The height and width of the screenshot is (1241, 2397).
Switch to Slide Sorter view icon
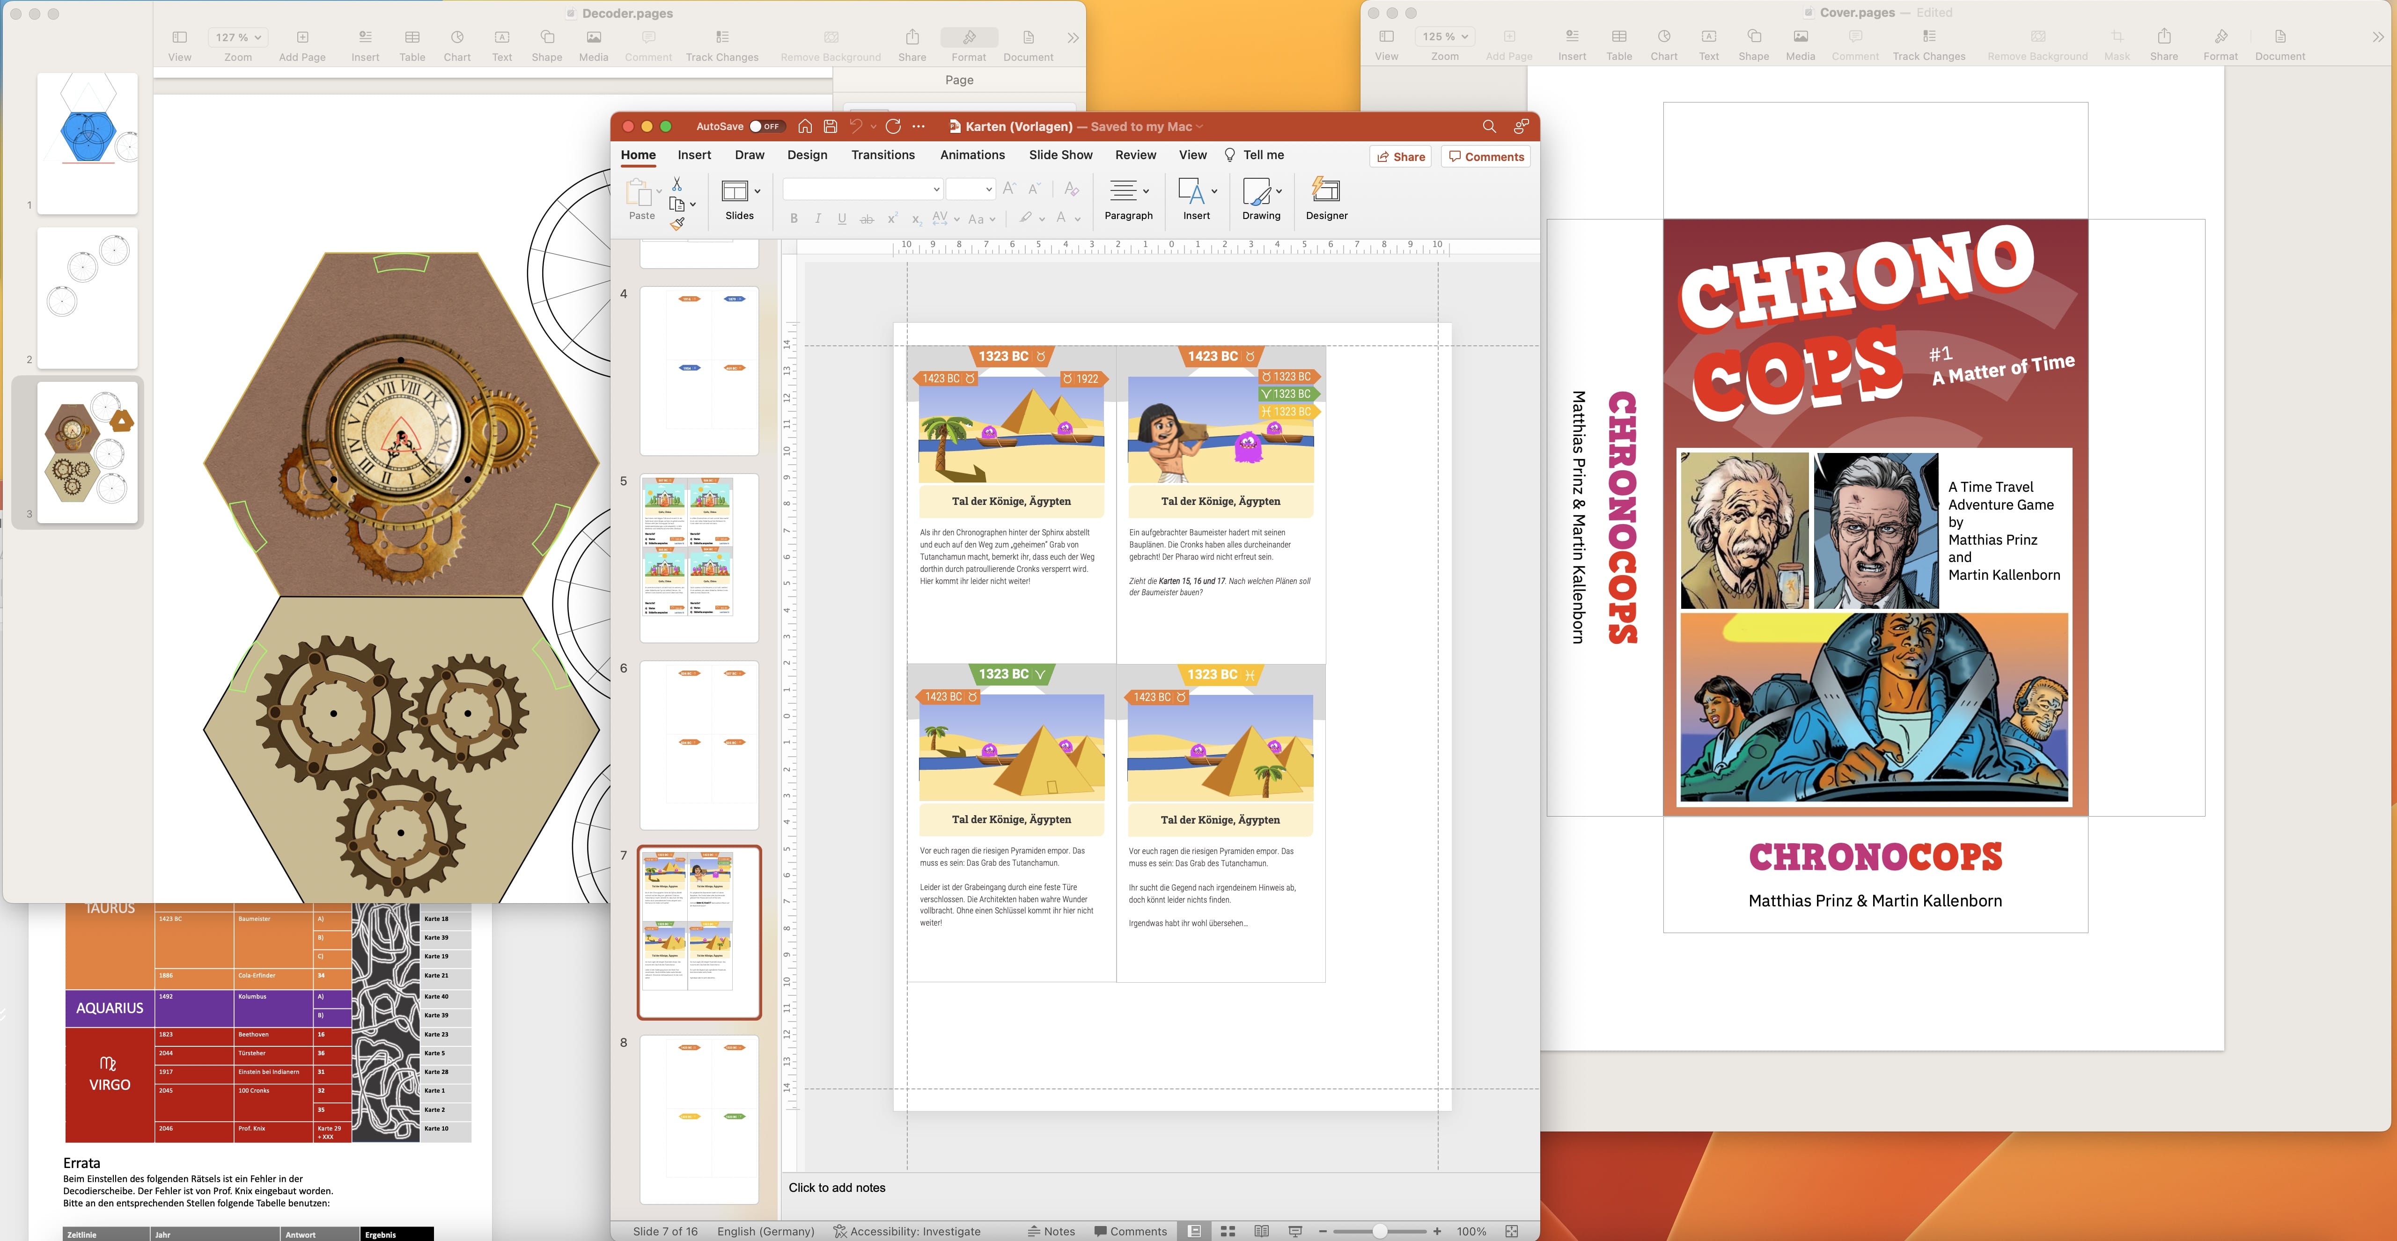tap(1228, 1231)
